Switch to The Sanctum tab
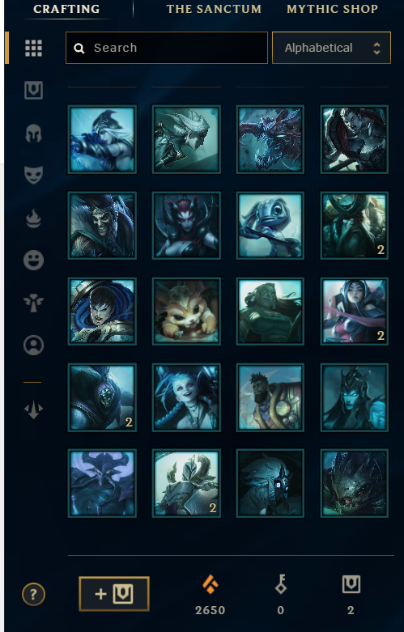404x632 pixels. tap(214, 9)
